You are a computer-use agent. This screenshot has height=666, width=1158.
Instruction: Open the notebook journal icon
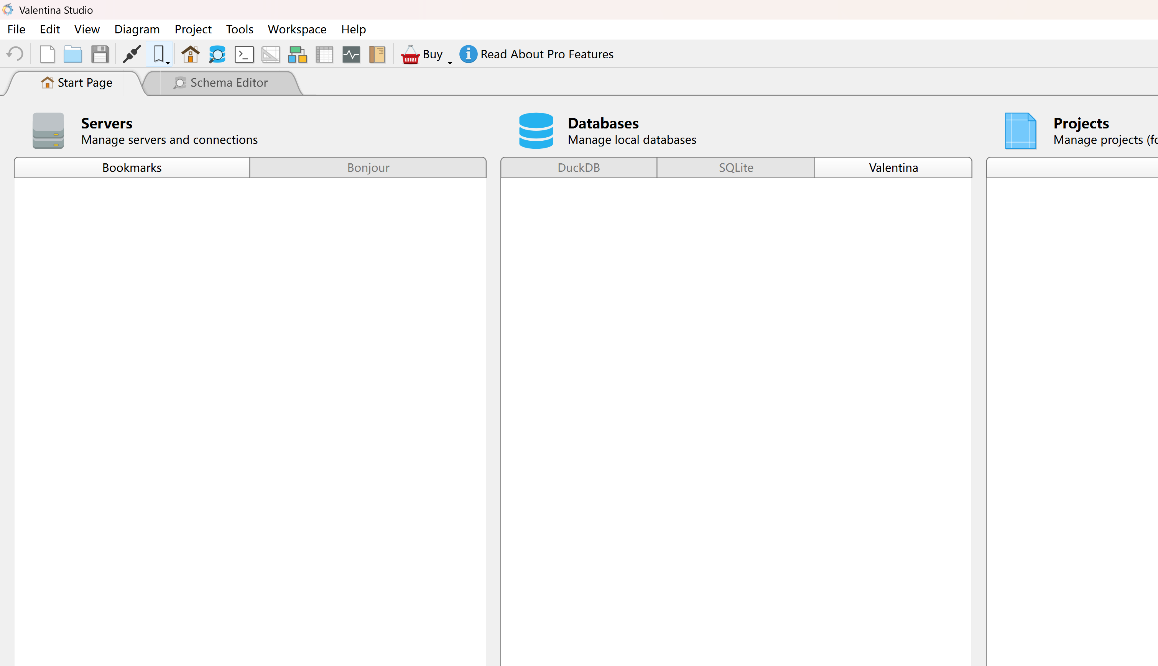(x=377, y=54)
